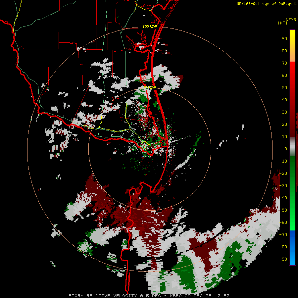Click the -20 value on the velocity scale
The height and width of the screenshot is (298, 298).
point(283,173)
